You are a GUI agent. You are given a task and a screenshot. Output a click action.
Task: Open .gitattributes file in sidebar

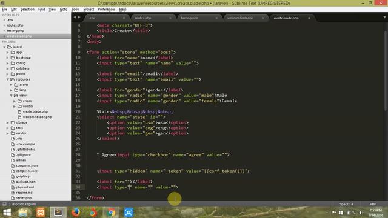pos(25,150)
